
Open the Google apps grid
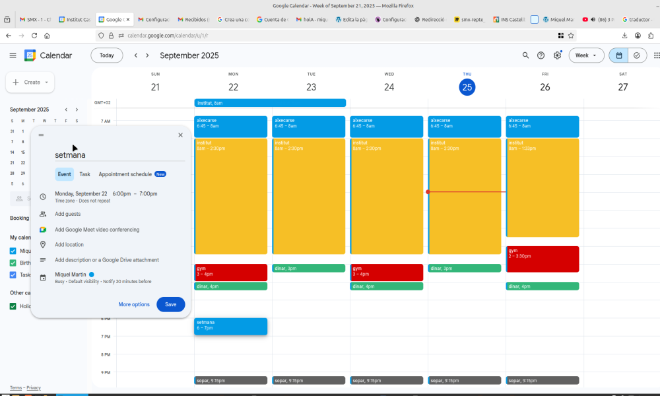[656, 55]
